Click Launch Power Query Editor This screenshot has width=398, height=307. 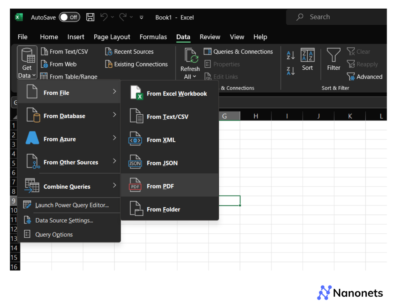pyautogui.click(x=72, y=205)
